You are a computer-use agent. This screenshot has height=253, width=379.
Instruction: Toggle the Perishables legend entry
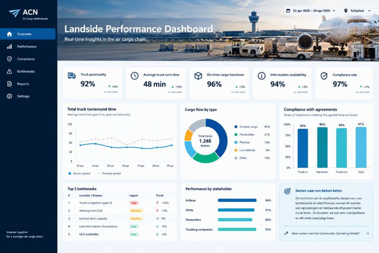pos(244,134)
